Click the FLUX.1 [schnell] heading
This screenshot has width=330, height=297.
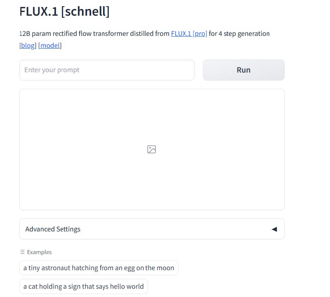64,12
